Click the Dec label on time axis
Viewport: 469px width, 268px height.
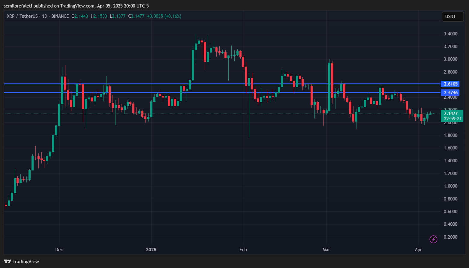pos(59,250)
